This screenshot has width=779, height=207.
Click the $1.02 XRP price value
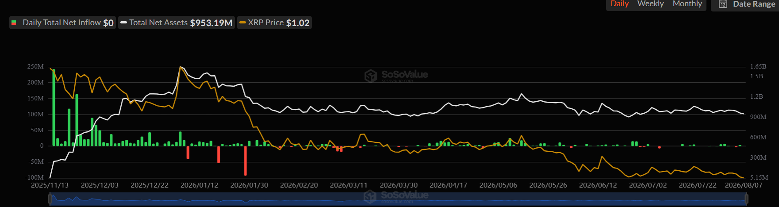(298, 23)
